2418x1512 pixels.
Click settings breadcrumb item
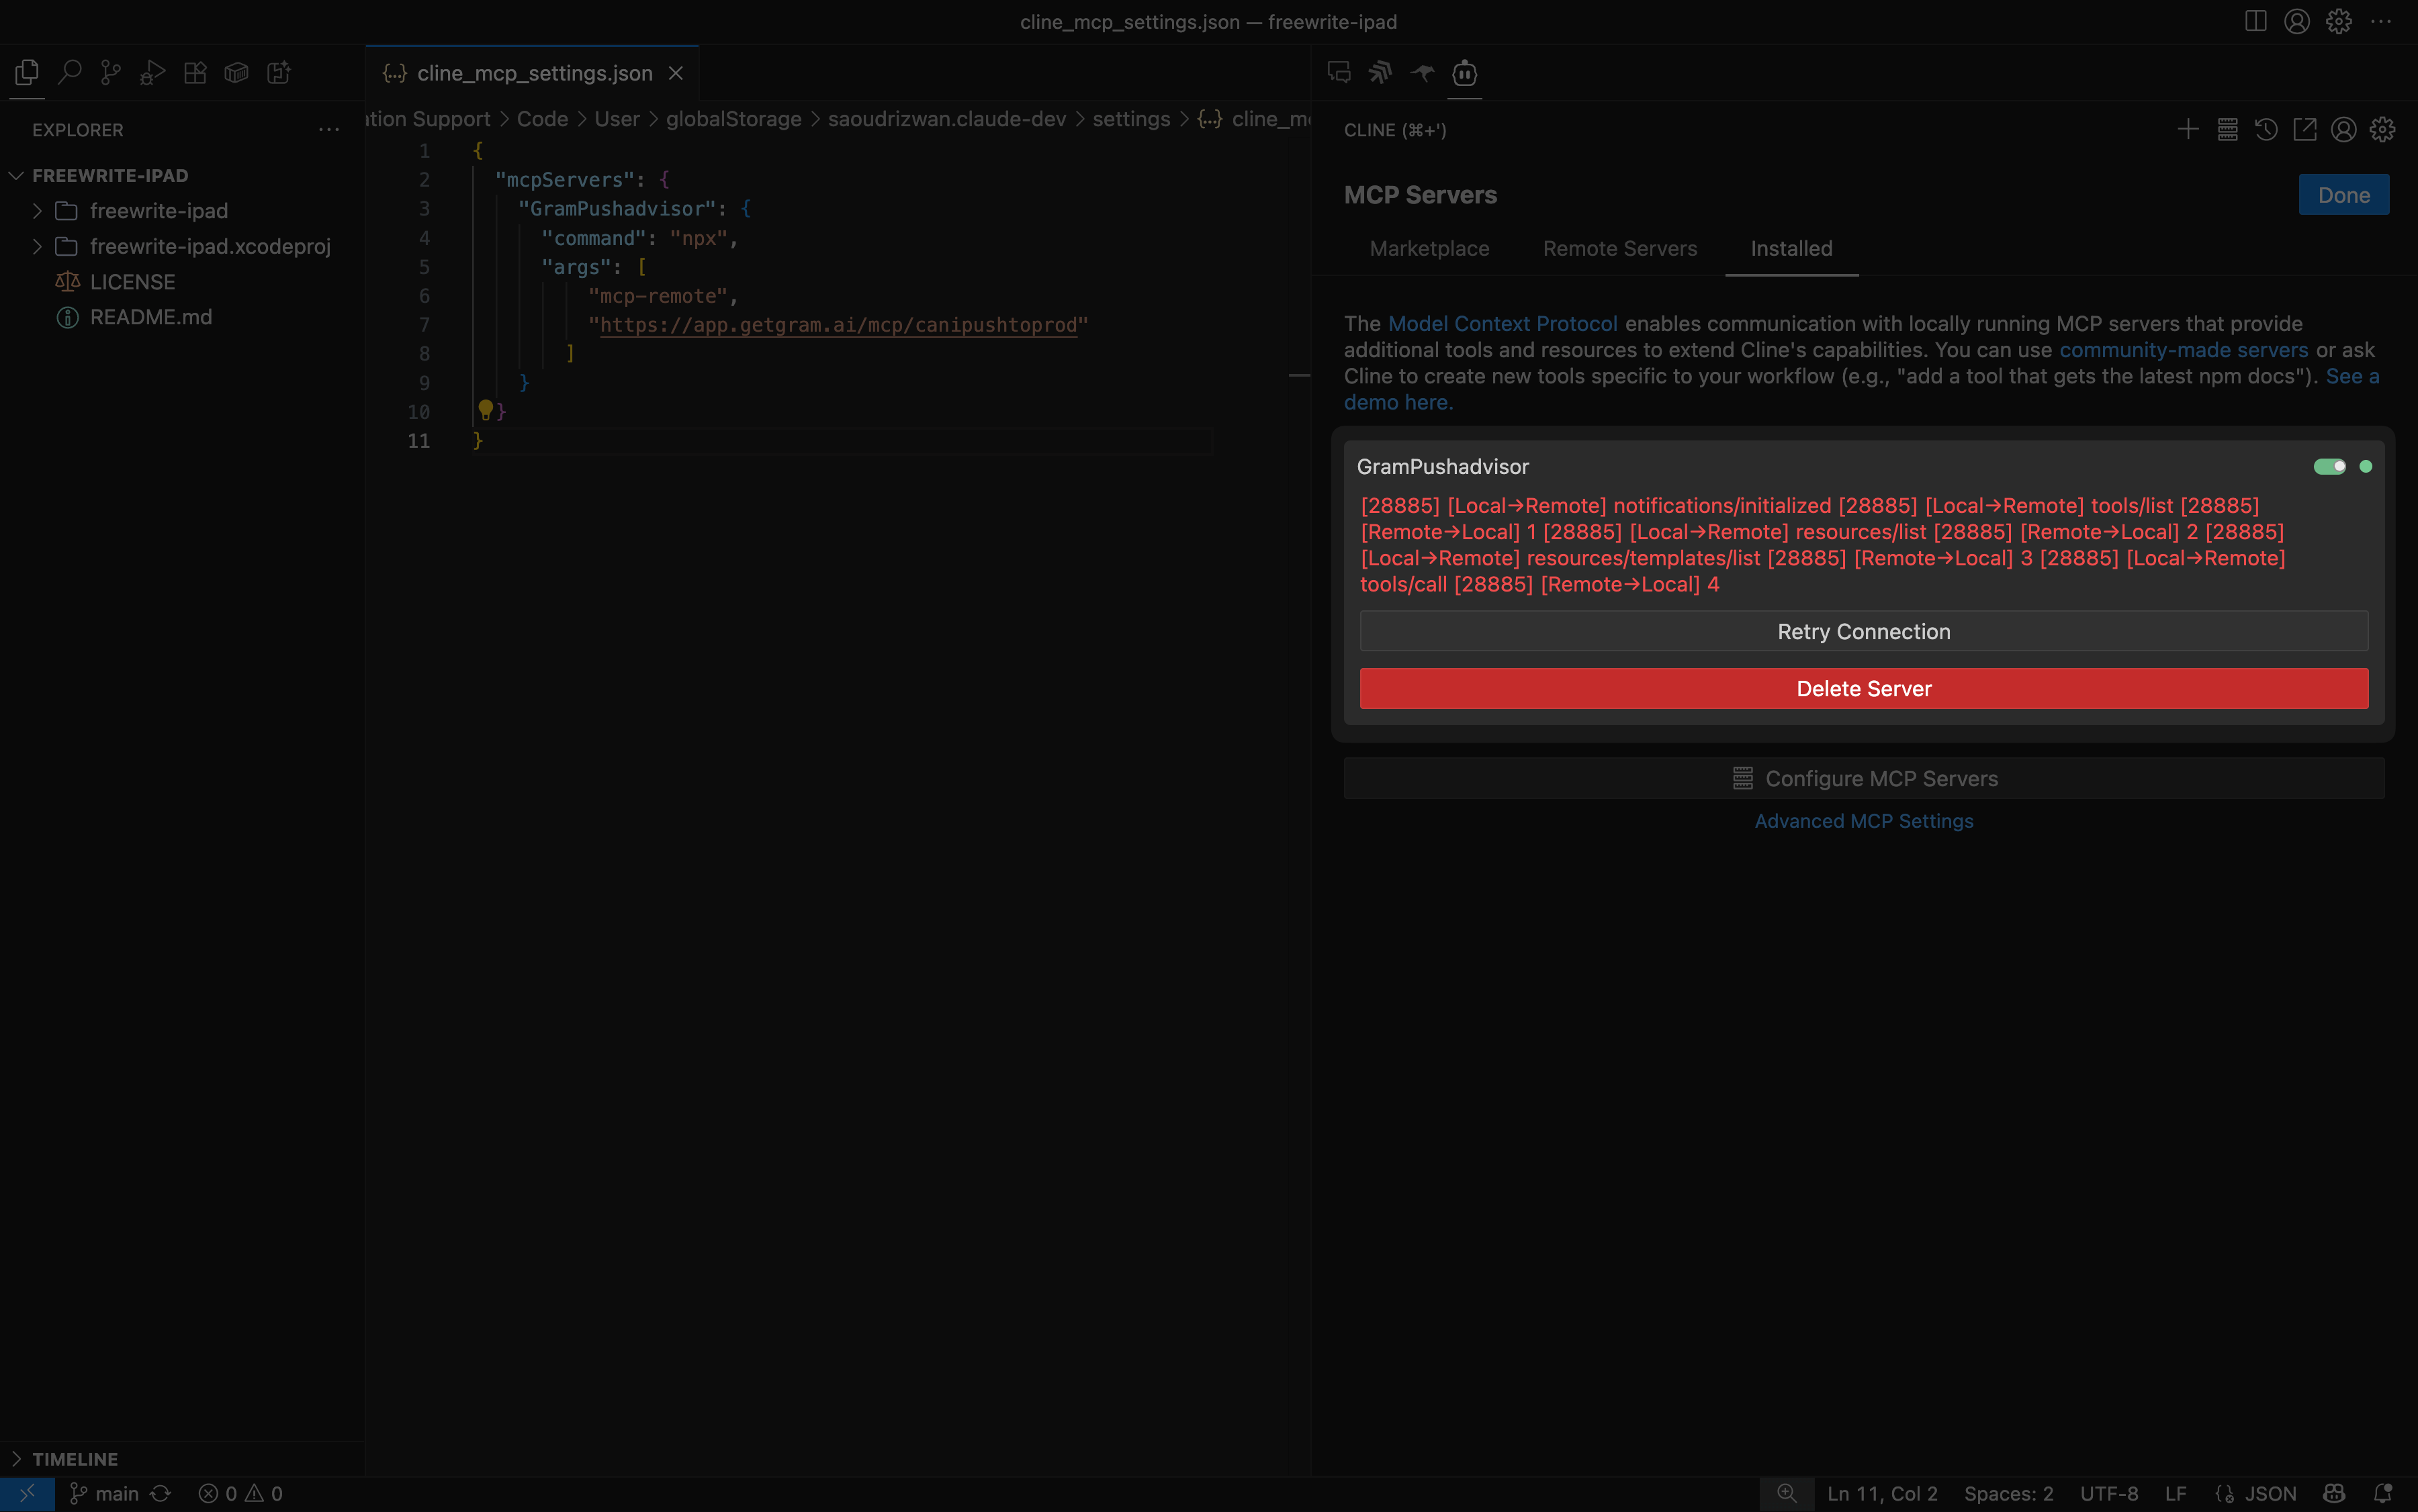pos(1130,119)
